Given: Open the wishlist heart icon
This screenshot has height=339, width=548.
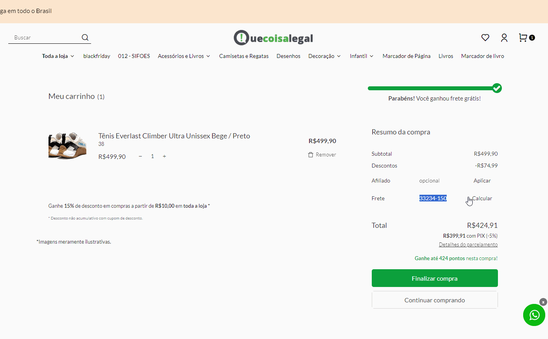Looking at the screenshot, I should (x=485, y=38).
